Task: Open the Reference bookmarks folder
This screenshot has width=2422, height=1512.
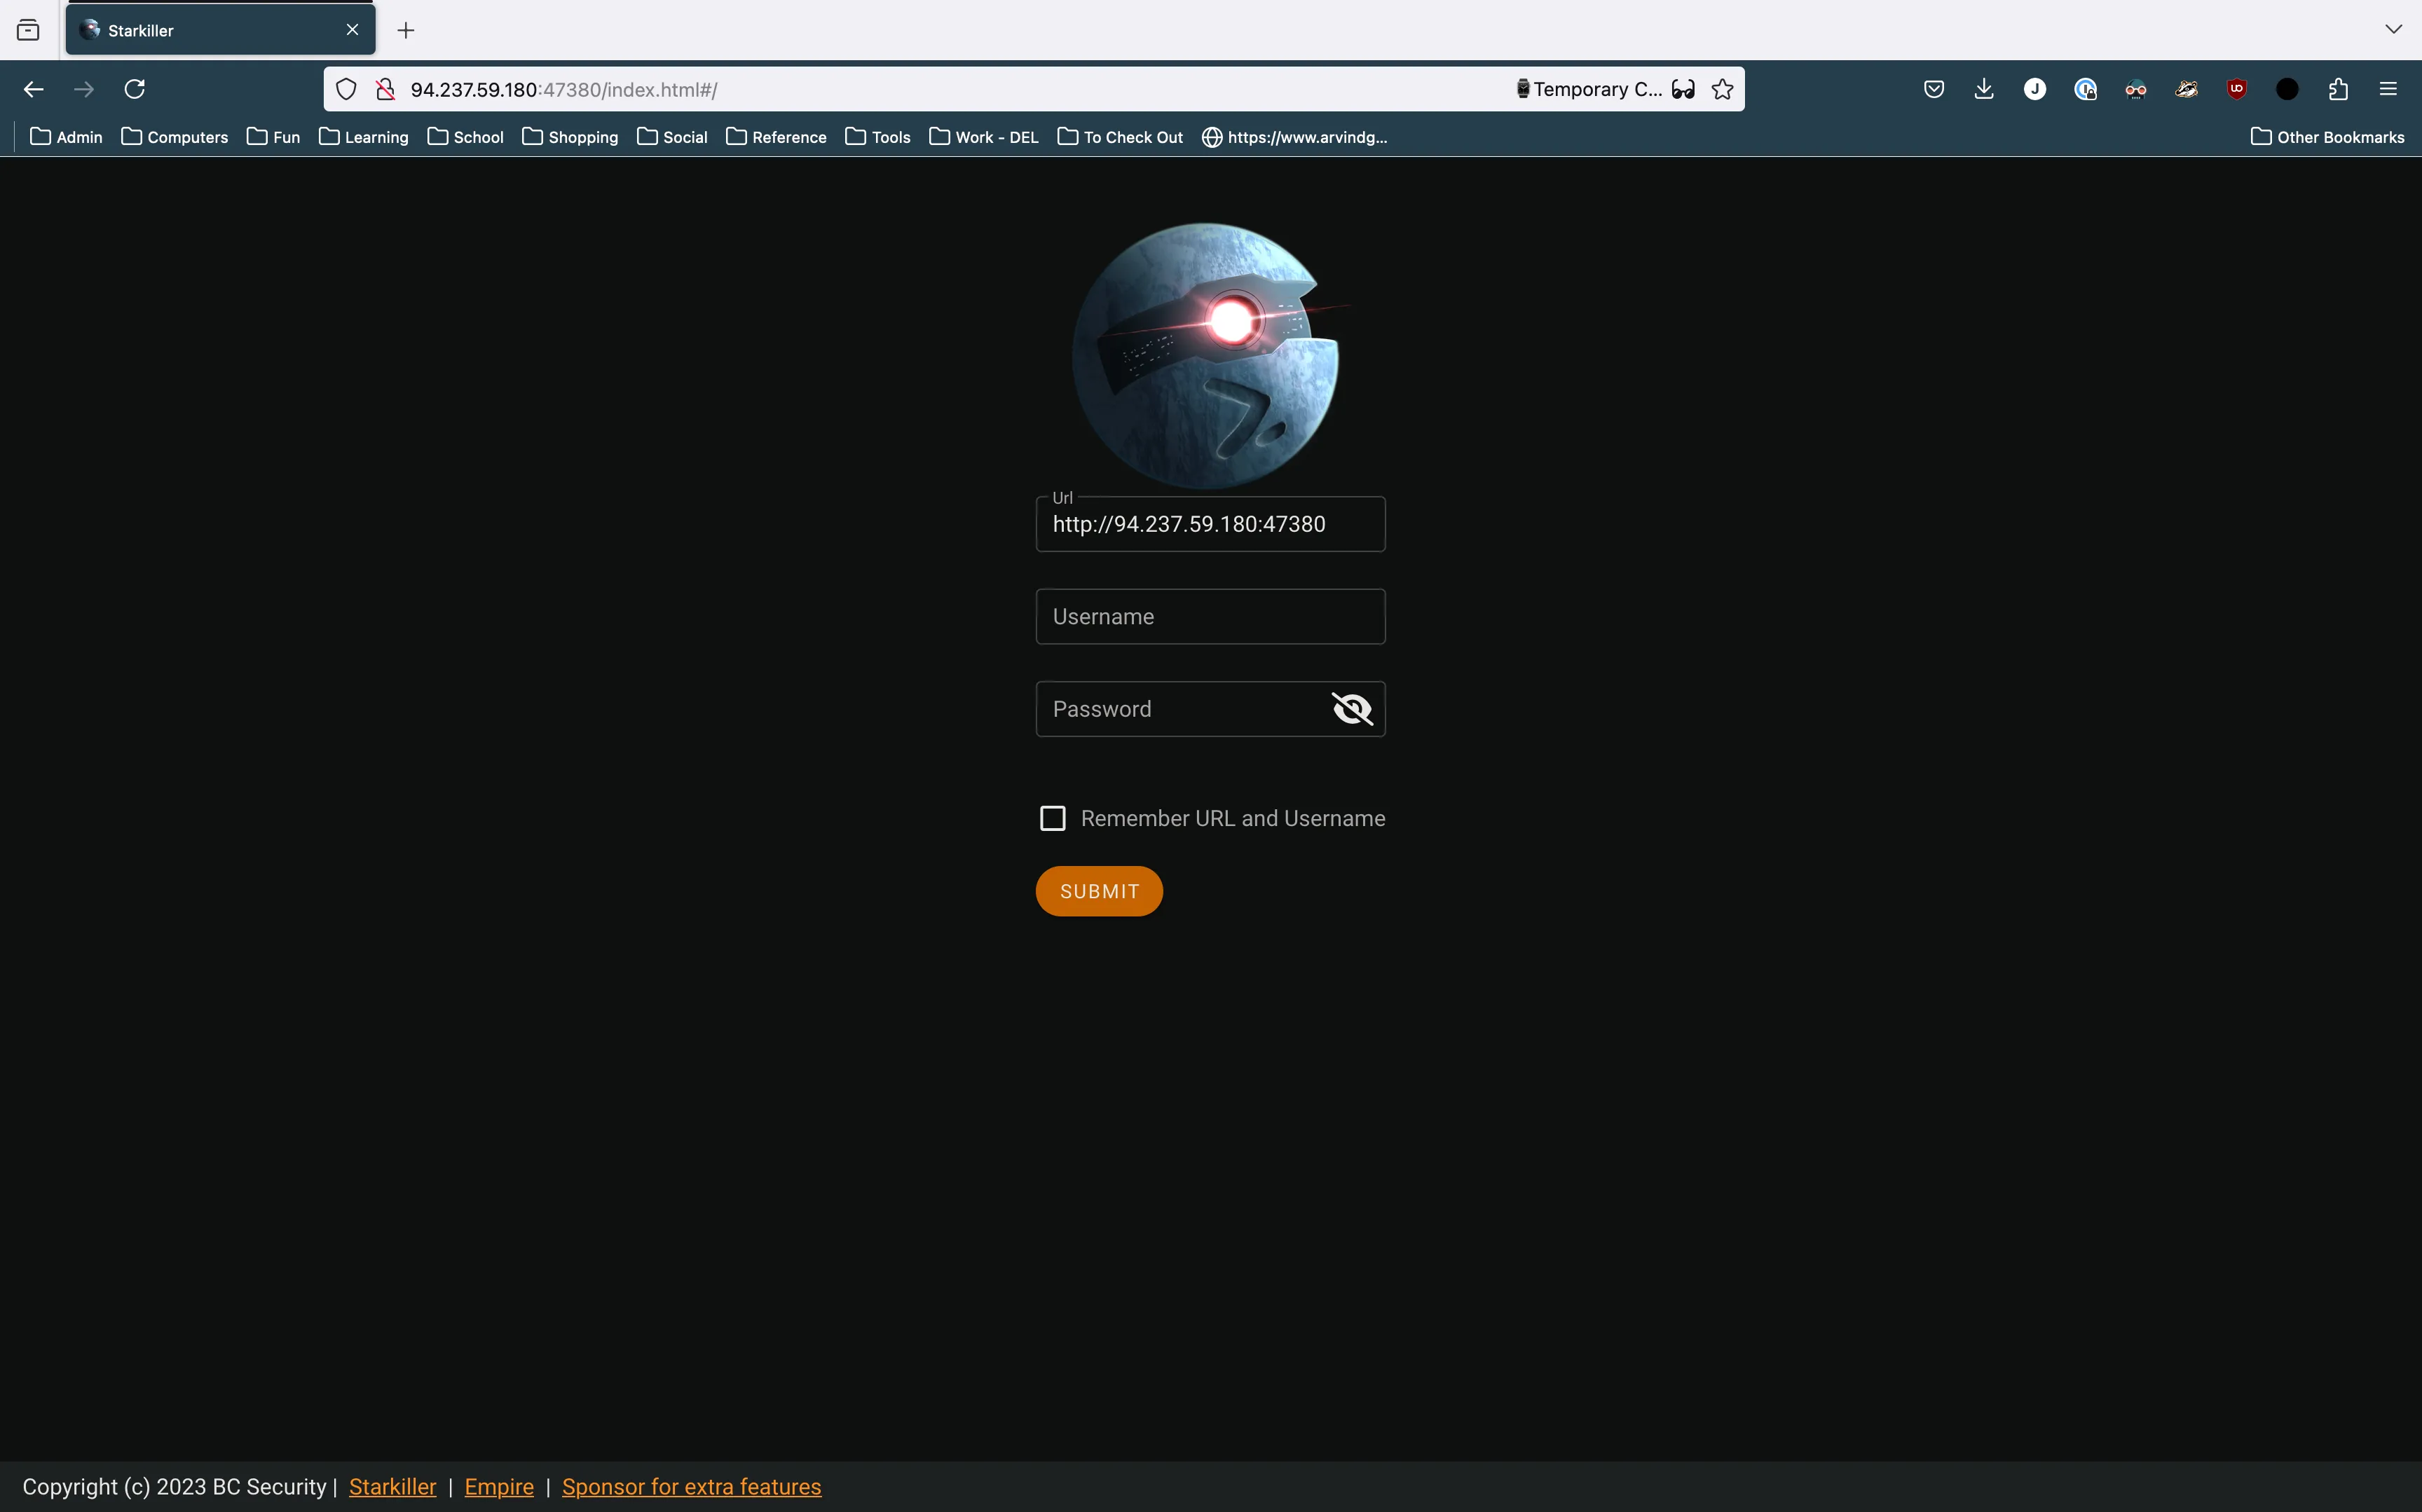Action: pos(776,137)
